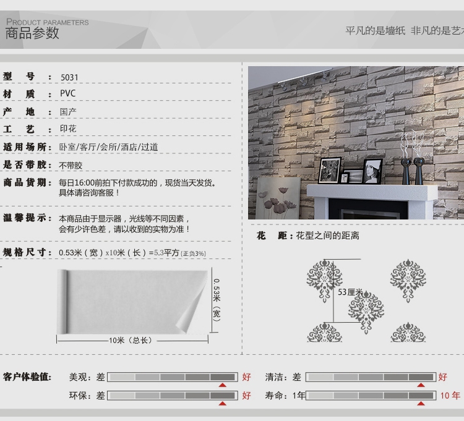464x421 pixels.
Task: Click the 花距：花型之间的距离 caption
Action: [308, 236]
